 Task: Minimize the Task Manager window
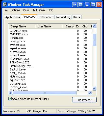(87, 4)
